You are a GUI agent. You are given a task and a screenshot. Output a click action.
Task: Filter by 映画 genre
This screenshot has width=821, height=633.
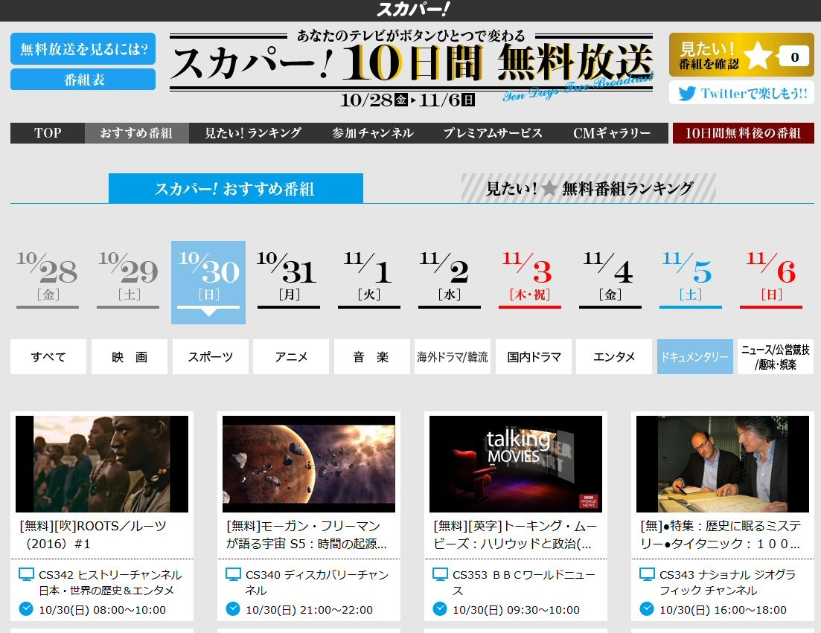pyautogui.click(x=130, y=357)
